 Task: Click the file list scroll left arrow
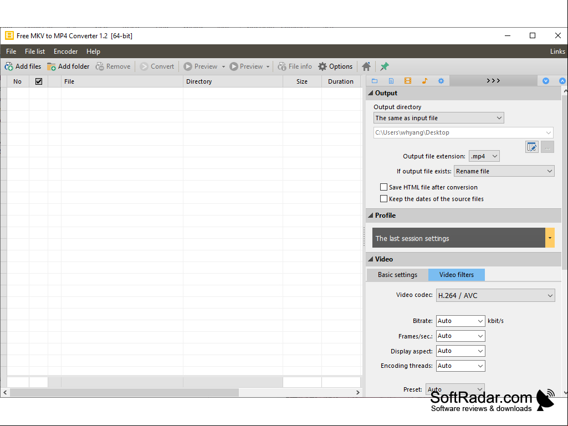tap(5, 392)
